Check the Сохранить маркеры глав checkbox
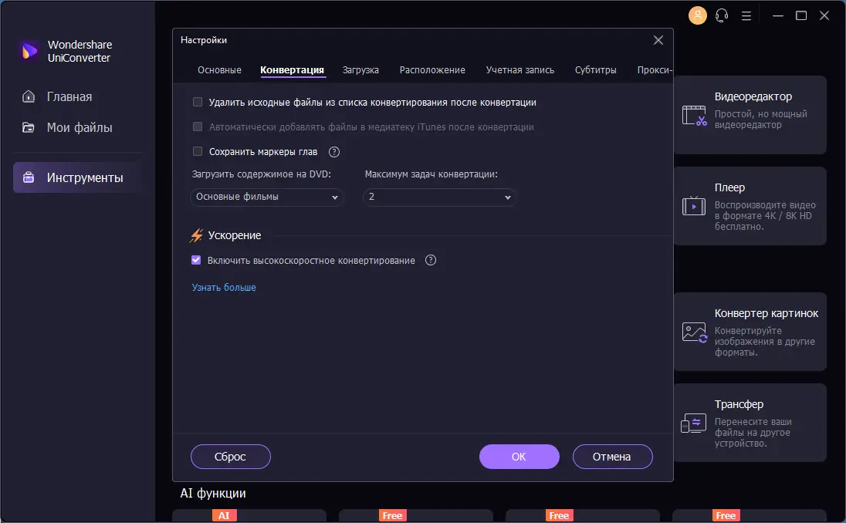This screenshot has height=523, width=846. click(x=198, y=152)
